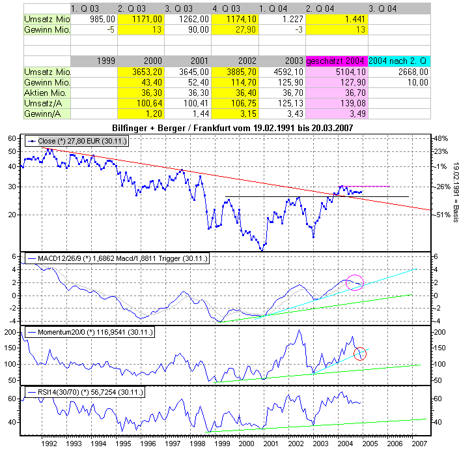This screenshot has height=454, width=459.
Task: Select the 'Umsatz/A' row label
Action: (47, 103)
